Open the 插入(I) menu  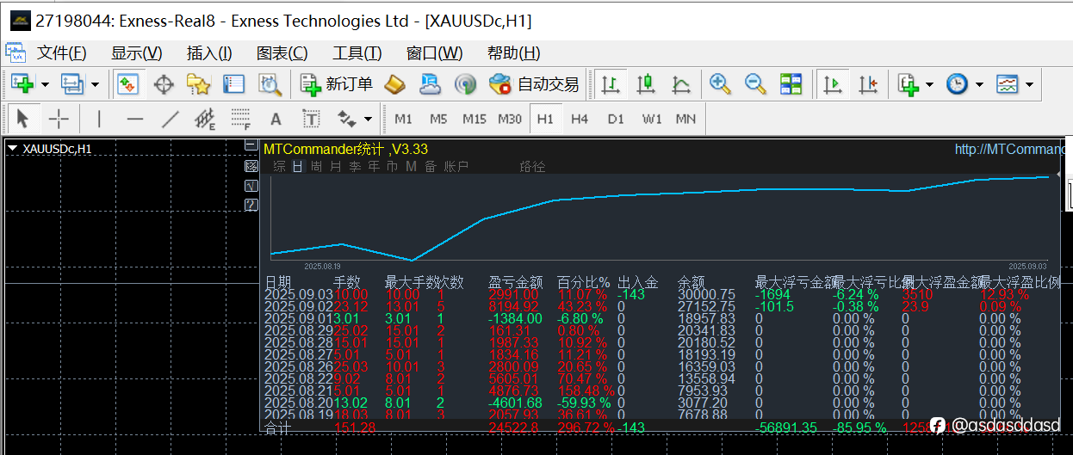pos(209,52)
